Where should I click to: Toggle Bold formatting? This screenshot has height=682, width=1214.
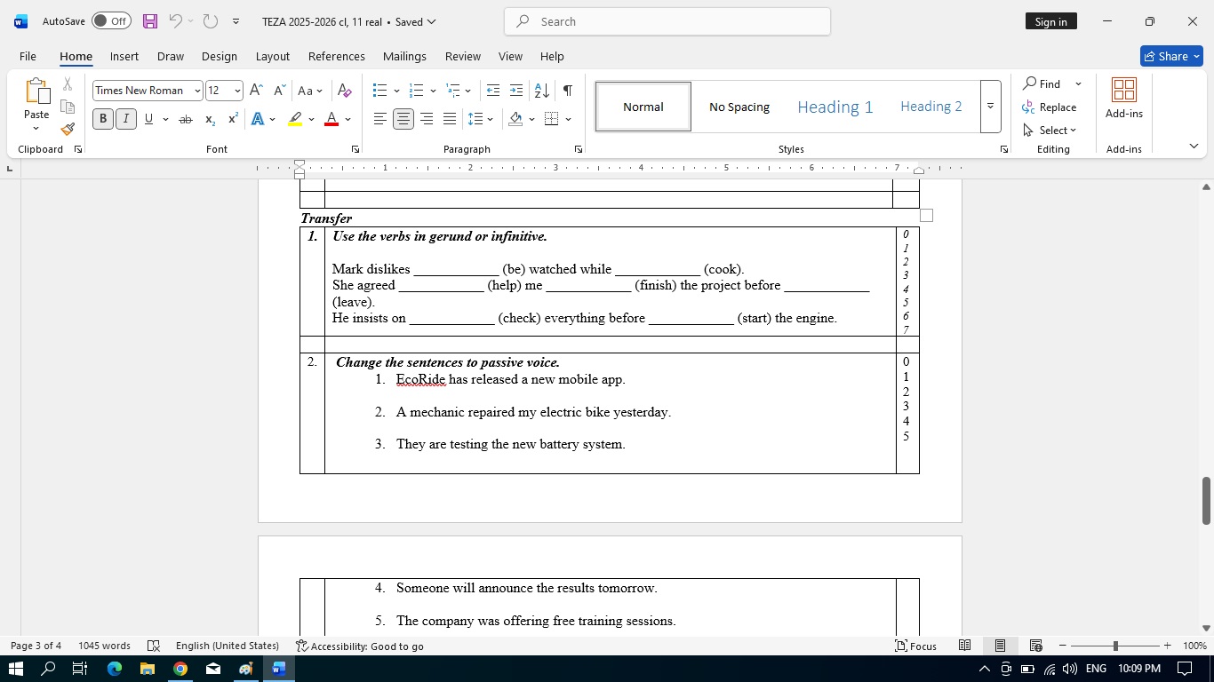pyautogui.click(x=103, y=119)
